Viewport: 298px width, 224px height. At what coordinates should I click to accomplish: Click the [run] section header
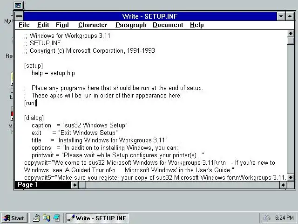coord(30,103)
